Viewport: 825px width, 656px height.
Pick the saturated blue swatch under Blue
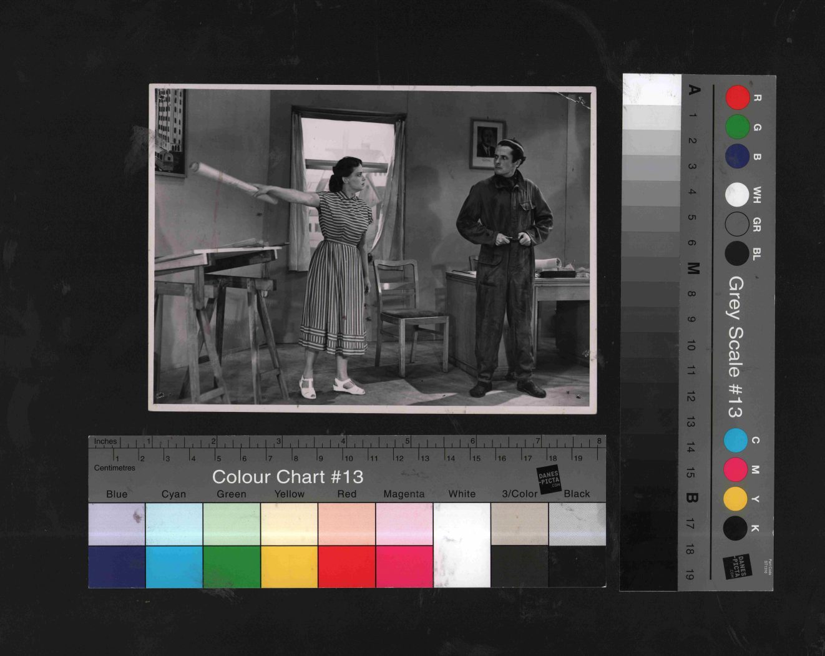(x=117, y=567)
